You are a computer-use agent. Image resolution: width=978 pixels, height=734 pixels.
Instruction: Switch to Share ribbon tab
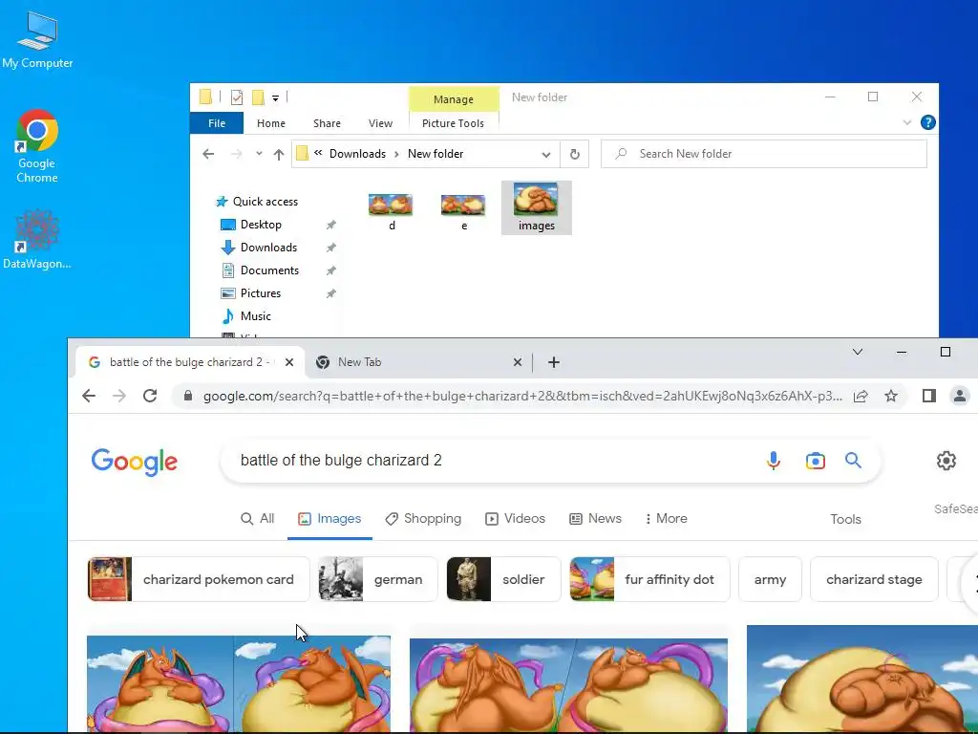(327, 123)
